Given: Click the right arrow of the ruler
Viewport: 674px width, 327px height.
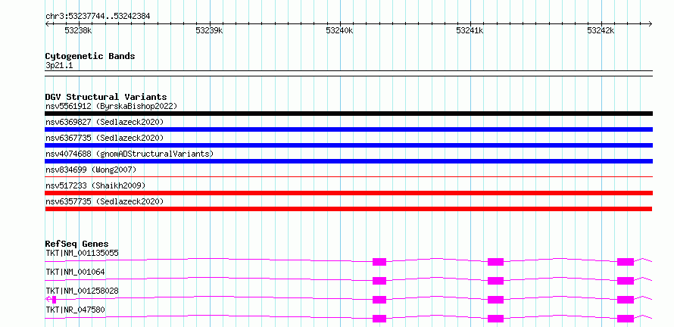Looking at the screenshot, I should 651,23.
